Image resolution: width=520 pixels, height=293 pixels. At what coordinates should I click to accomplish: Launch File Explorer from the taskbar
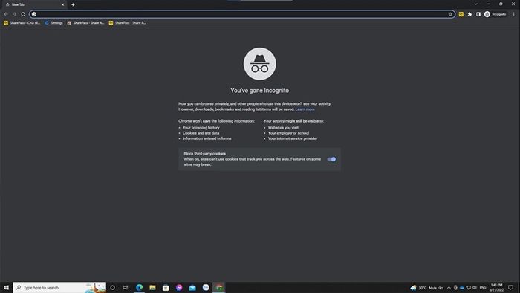coord(152,287)
